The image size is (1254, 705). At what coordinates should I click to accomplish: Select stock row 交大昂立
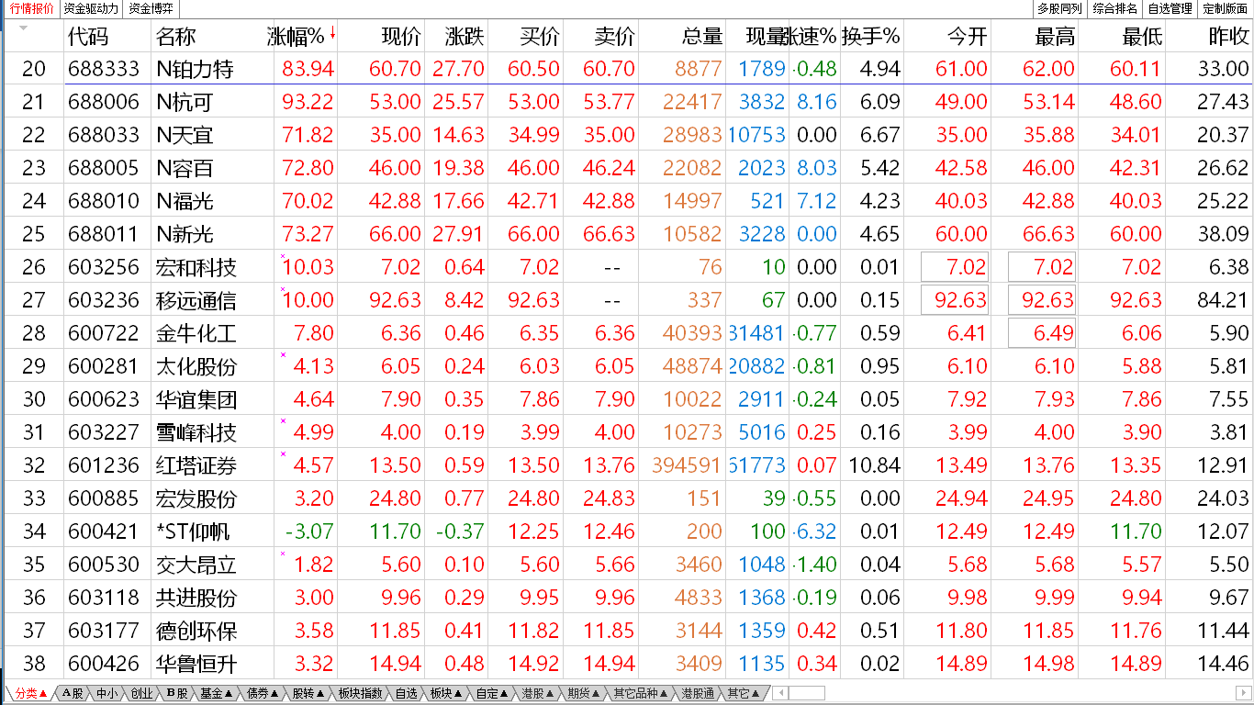[627, 565]
